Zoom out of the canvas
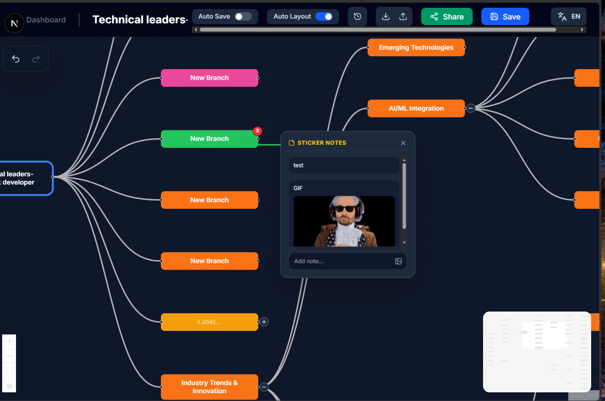This screenshot has width=605, height=401. (x=9, y=356)
